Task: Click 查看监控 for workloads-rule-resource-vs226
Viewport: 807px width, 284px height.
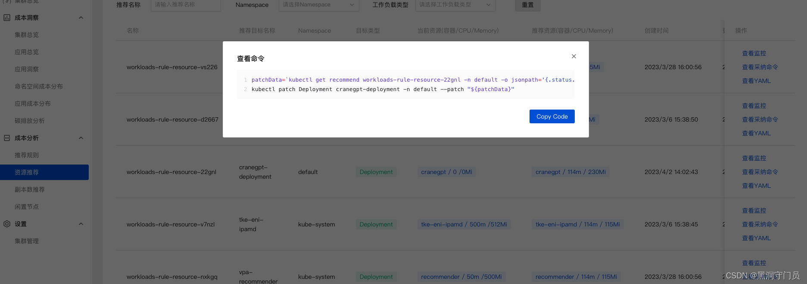Action: 754,53
